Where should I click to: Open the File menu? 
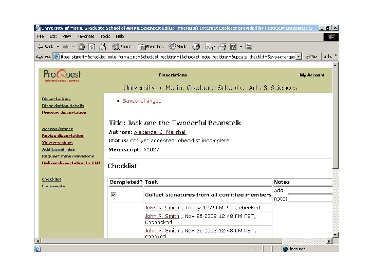(x=41, y=36)
